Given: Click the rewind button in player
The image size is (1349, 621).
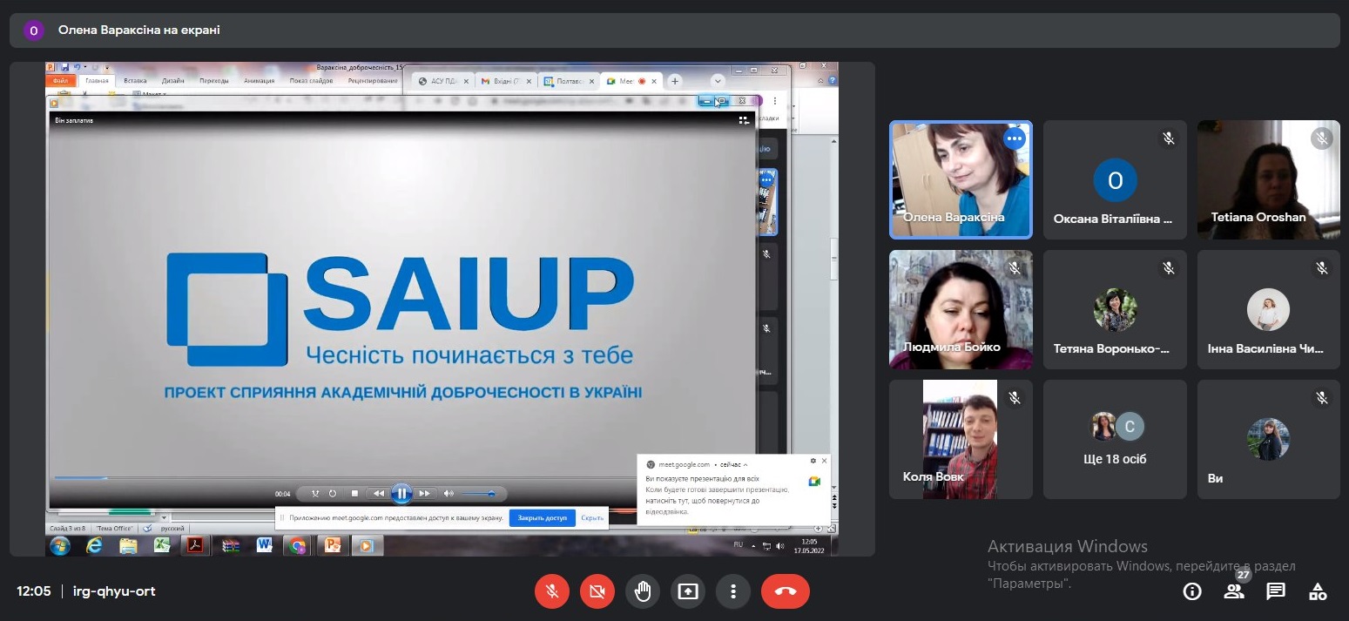Looking at the screenshot, I should point(379,494).
